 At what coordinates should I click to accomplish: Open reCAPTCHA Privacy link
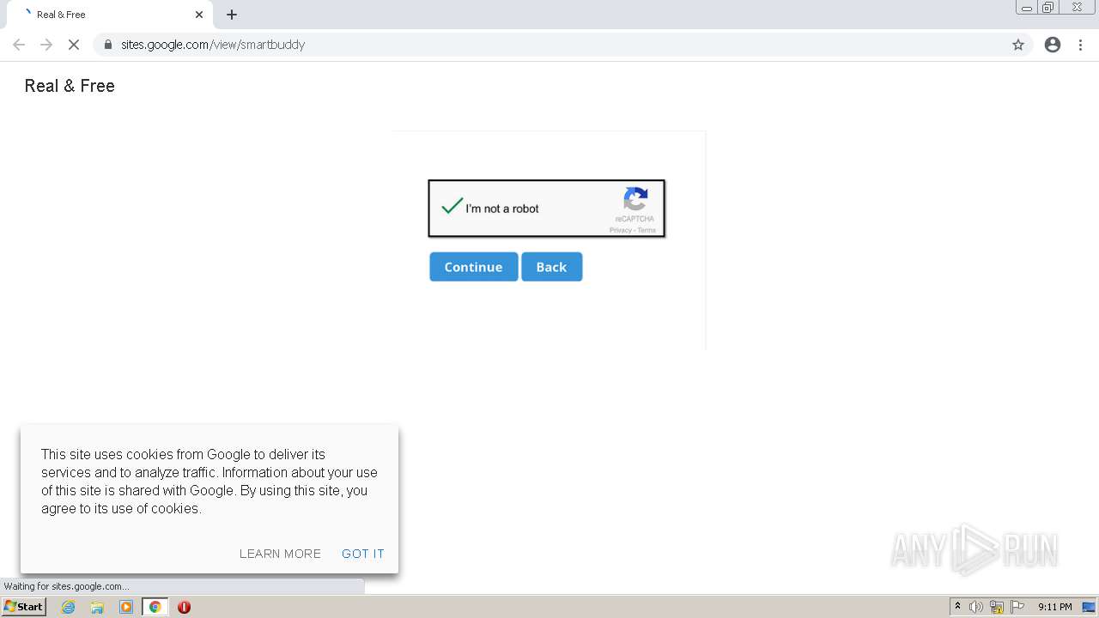tap(620, 230)
